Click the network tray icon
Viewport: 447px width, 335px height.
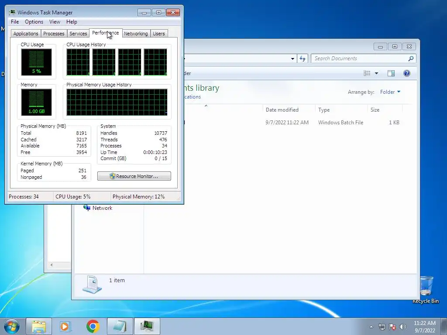point(382,327)
